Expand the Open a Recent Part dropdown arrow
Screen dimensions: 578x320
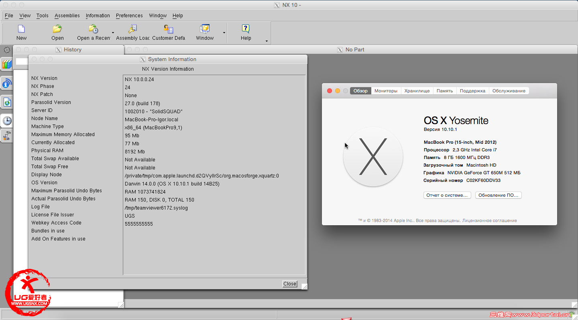click(x=113, y=33)
